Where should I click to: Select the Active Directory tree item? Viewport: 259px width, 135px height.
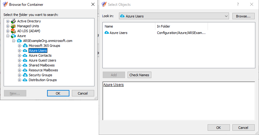coord(29,21)
